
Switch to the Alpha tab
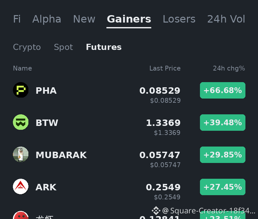tap(47, 19)
